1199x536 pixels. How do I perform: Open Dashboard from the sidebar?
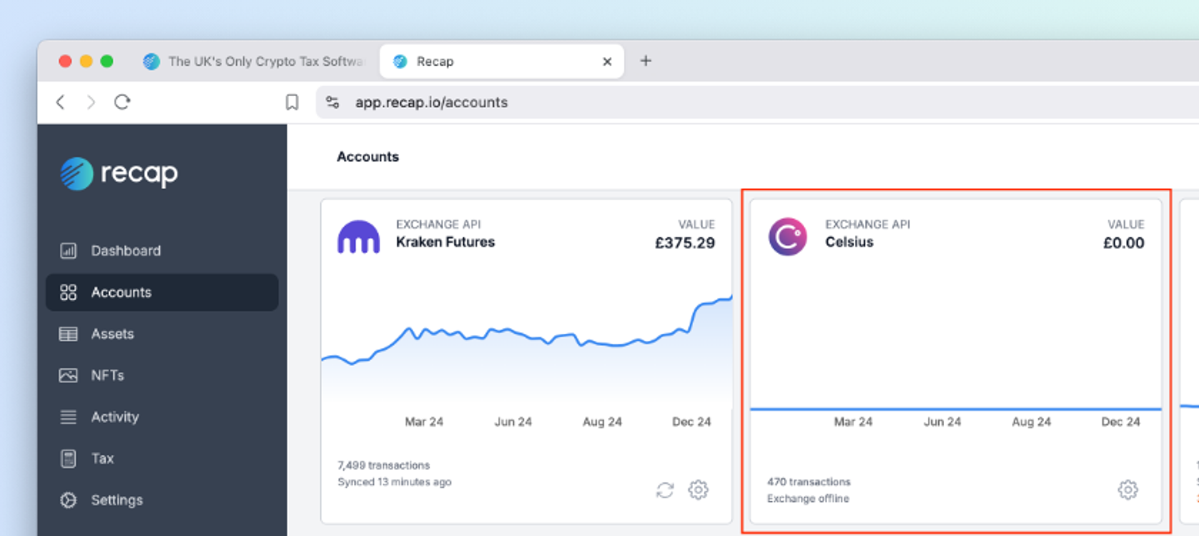(x=126, y=251)
